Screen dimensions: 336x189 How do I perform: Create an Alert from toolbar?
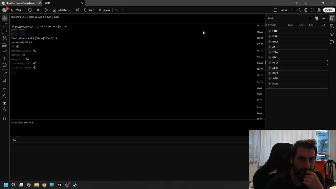point(89,10)
